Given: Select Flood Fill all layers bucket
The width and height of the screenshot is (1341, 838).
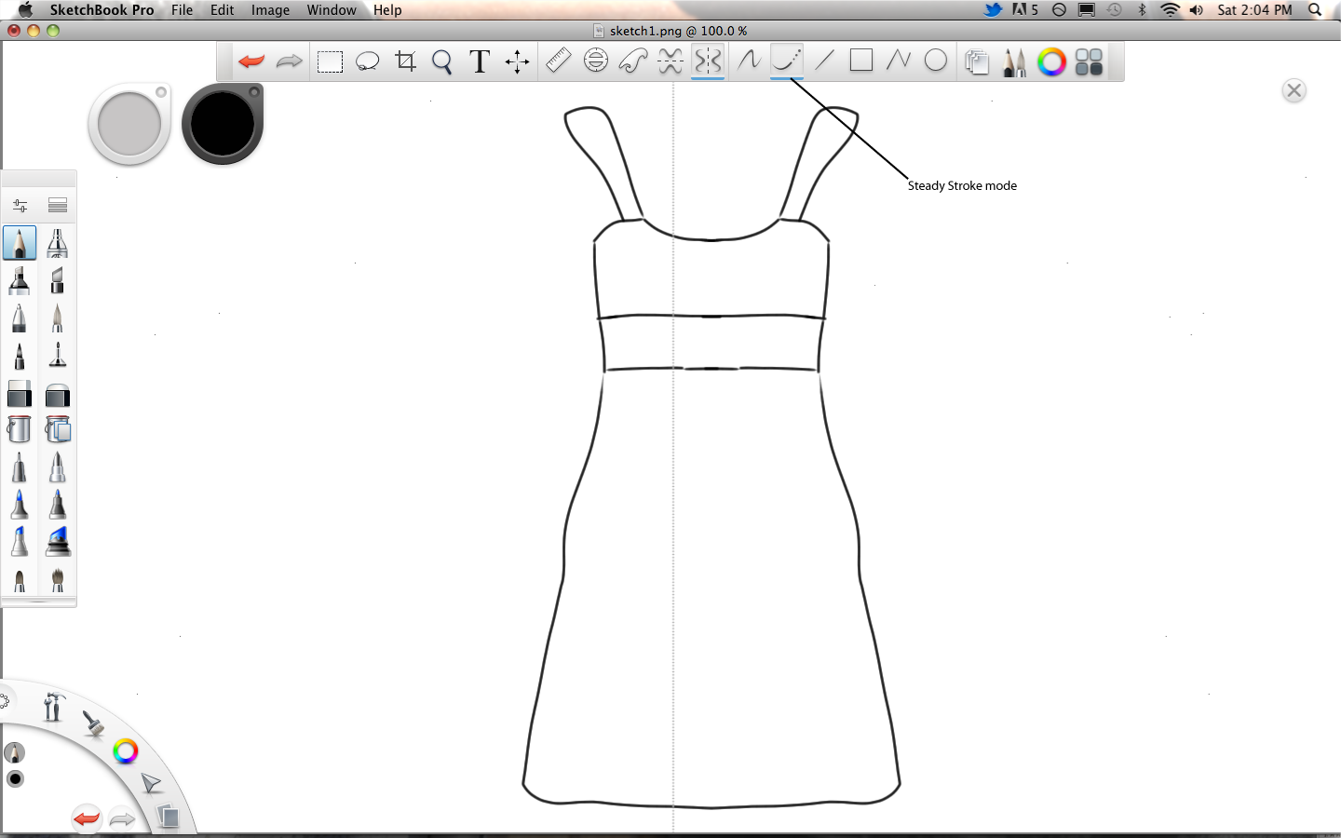Looking at the screenshot, I should [58, 429].
